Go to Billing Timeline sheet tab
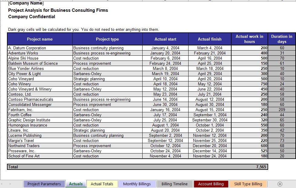Viewport: 296px width, 188px height. pos(175,184)
